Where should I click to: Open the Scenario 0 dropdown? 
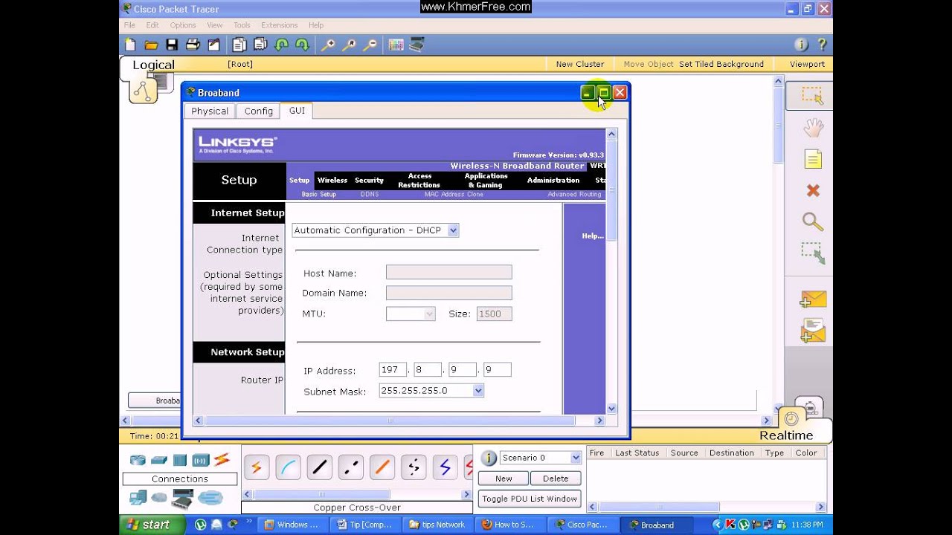575,458
